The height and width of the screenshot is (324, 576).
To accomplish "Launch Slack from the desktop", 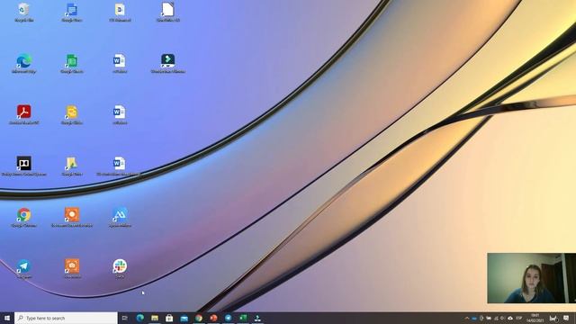I will pyautogui.click(x=120, y=269).
